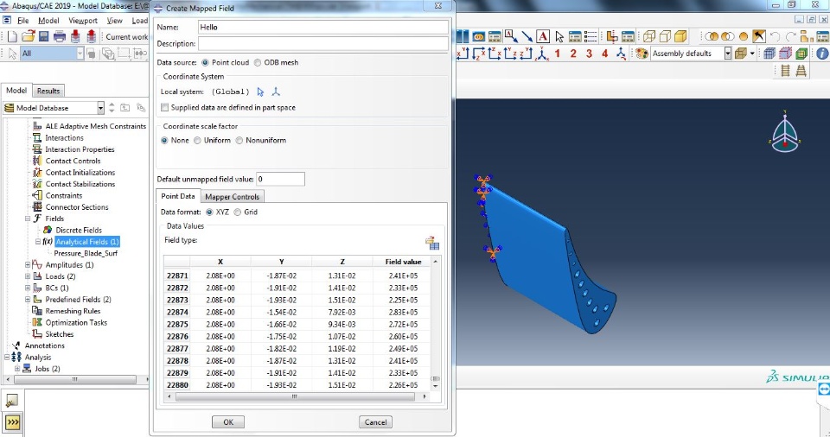Open a model database with folder icon
Viewport: 830px width, 437px height.
28,36
